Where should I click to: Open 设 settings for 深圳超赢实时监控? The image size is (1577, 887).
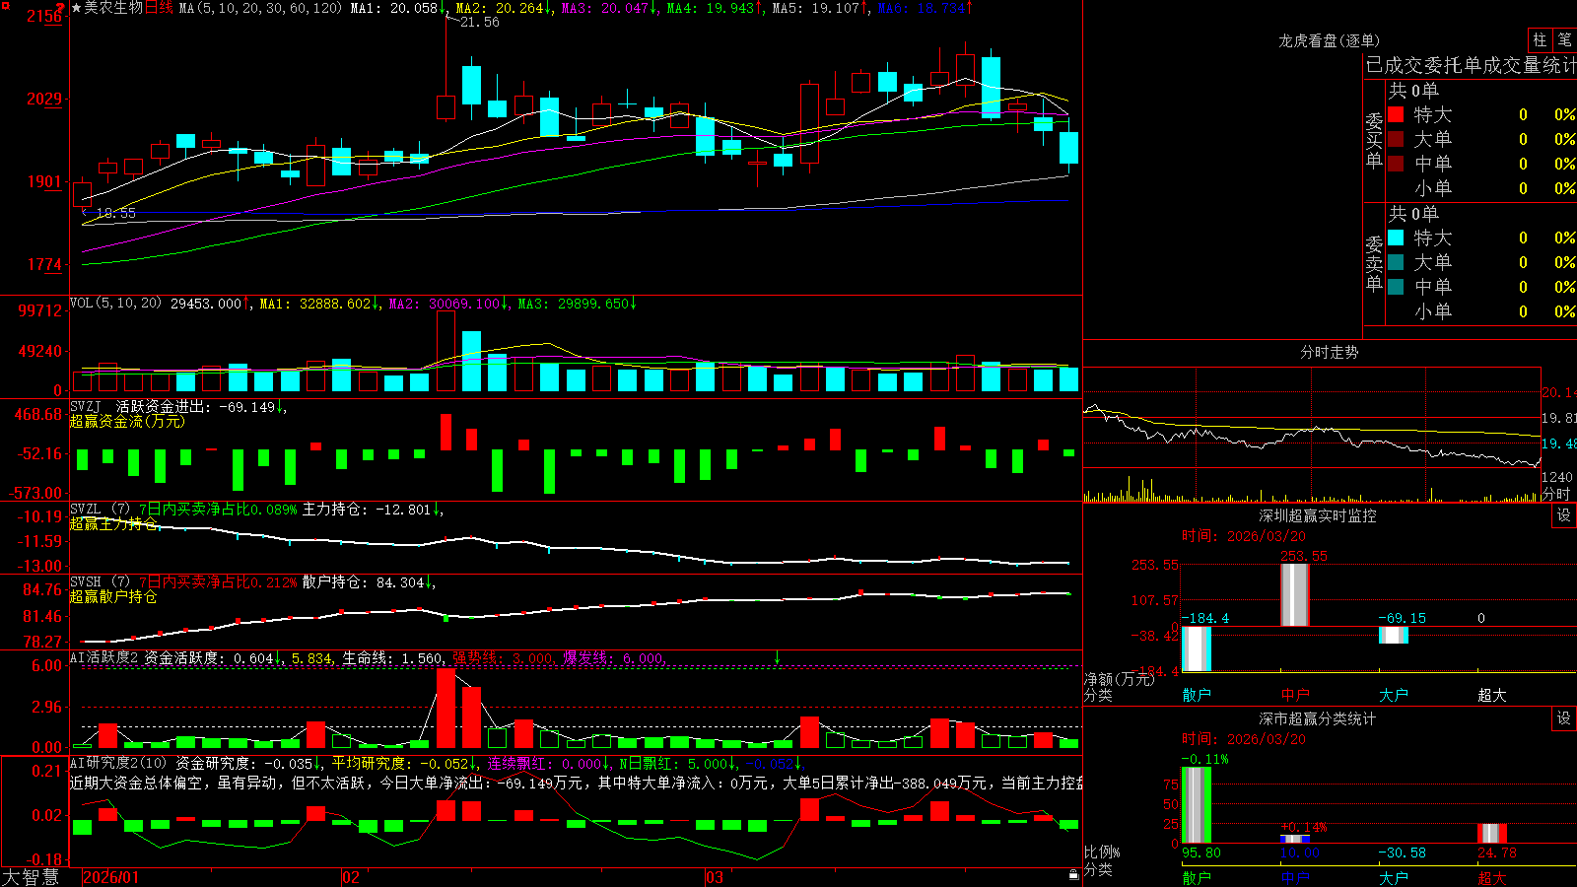point(1564,515)
